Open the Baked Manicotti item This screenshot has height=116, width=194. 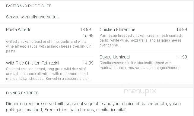(x=115, y=57)
